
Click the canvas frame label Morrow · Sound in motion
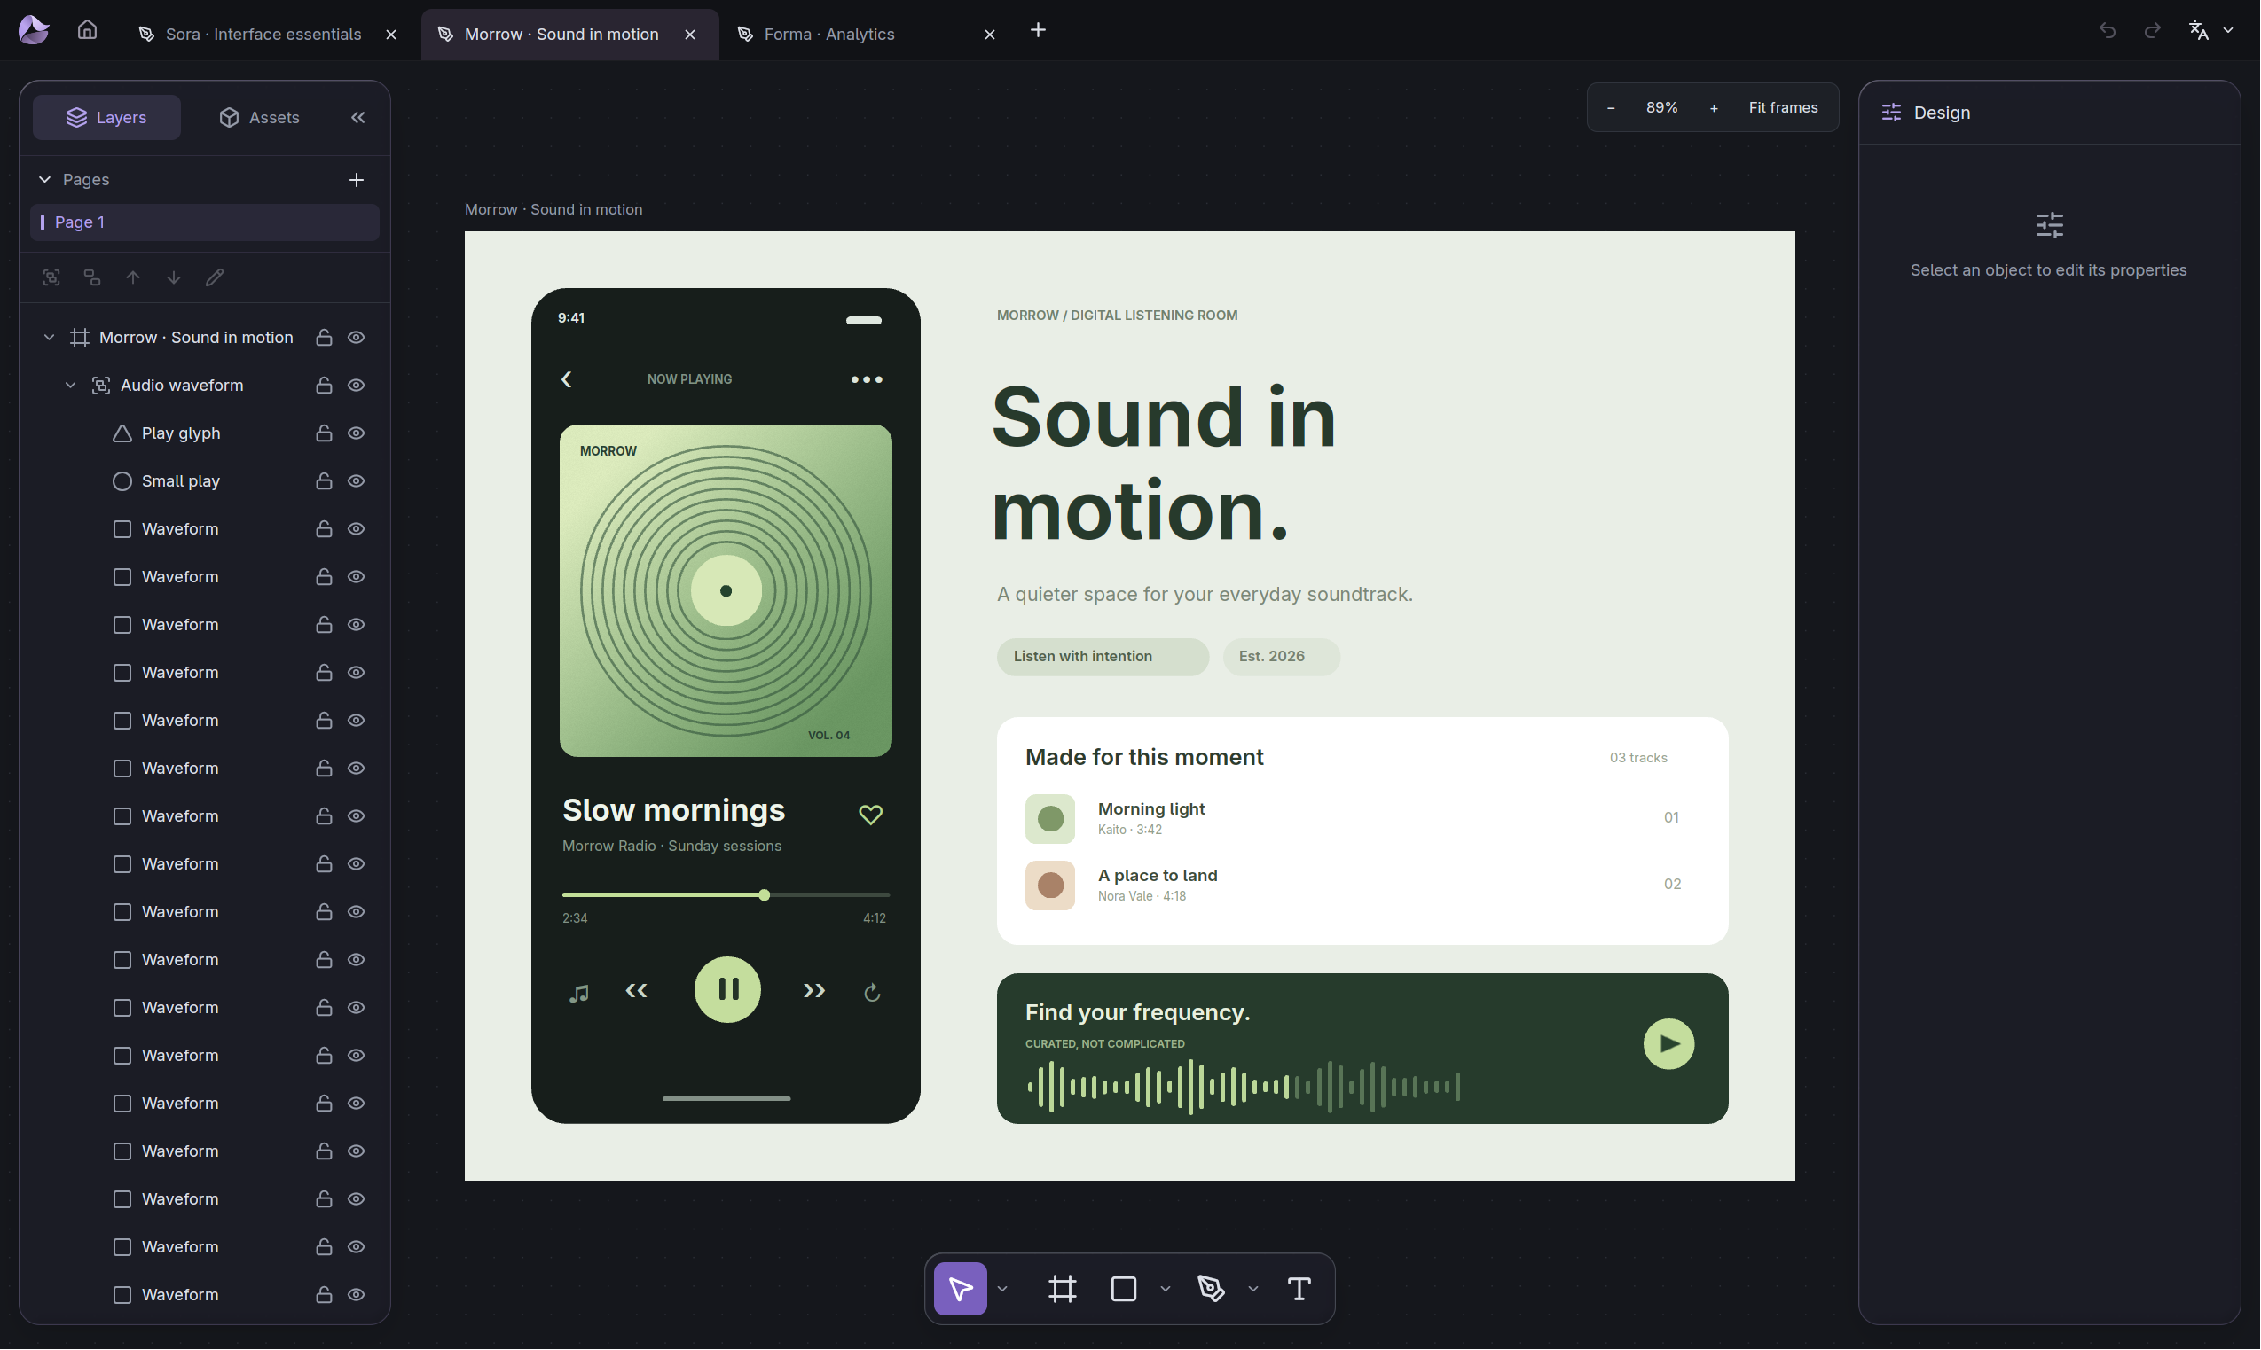553,210
